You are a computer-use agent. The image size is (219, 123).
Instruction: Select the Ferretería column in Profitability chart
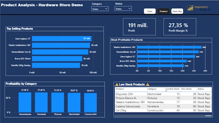tap(41, 102)
